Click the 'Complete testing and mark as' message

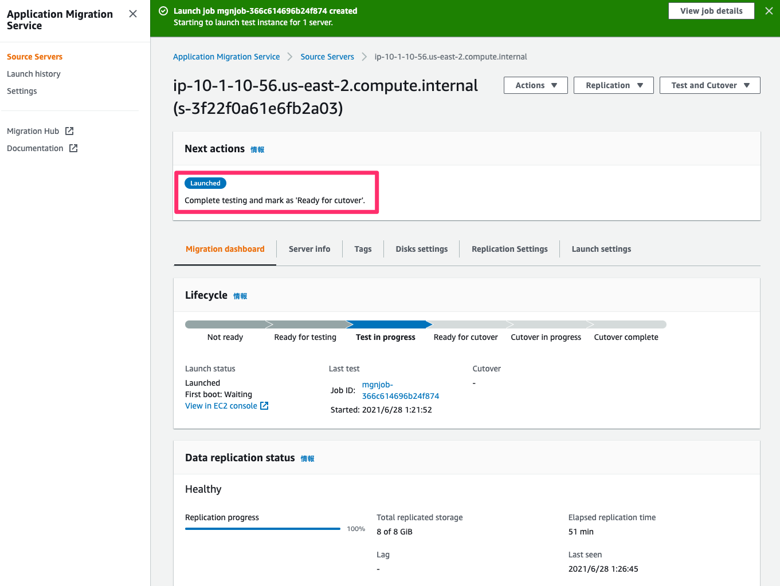(x=275, y=200)
